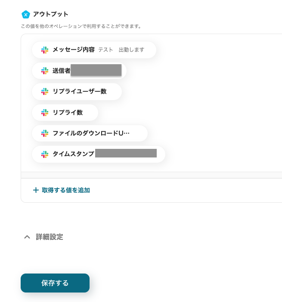Click Slack icon beside ファイルのダウンロードU…
The width and height of the screenshot is (282, 302).
click(x=45, y=133)
